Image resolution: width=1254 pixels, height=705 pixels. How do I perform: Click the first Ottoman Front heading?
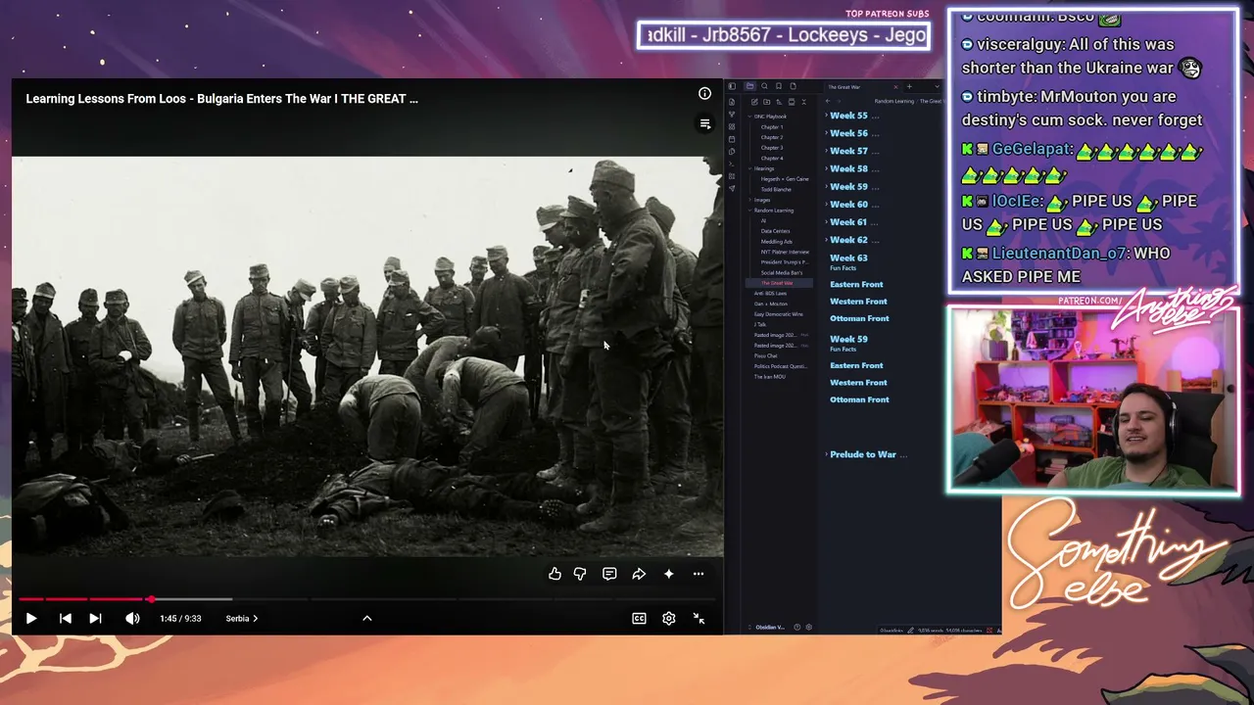(x=859, y=319)
